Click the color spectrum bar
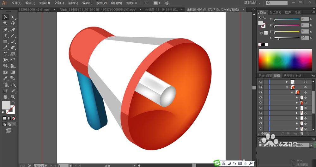Viewport: 316px width, 167px height. coord(285,60)
